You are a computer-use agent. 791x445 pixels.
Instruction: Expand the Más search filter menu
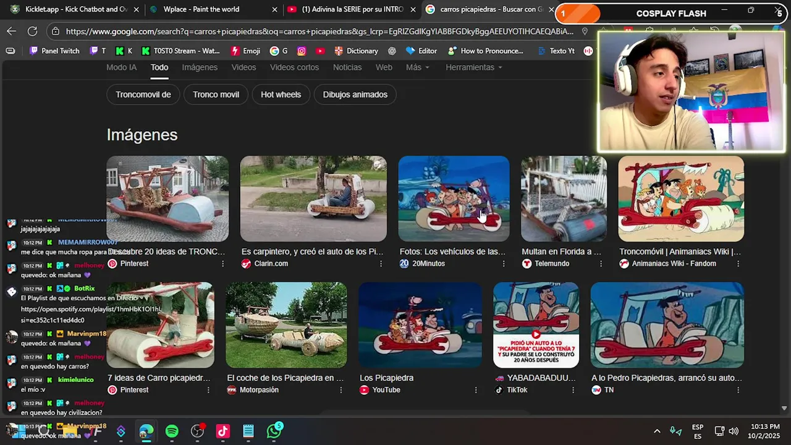(x=418, y=67)
